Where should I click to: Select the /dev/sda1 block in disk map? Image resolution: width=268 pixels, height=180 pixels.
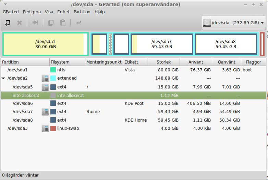[x=46, y=44]
